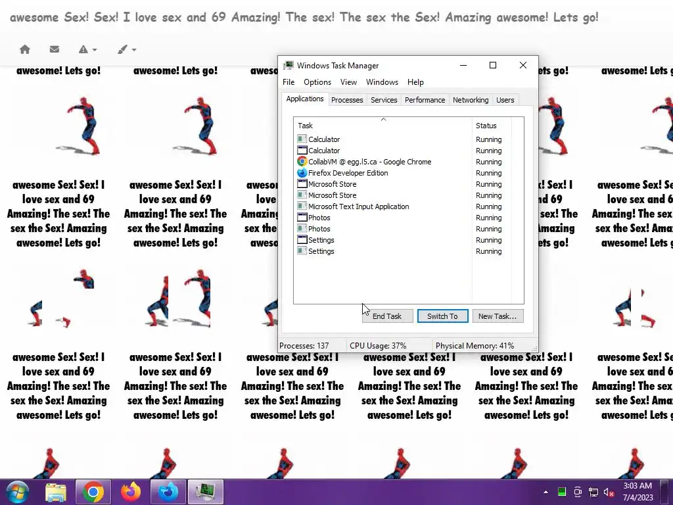Click the Firefox icon beside Firefox Developer Edition
The height and width of the screenshot is (505, 673).
[x=302, y=173]
